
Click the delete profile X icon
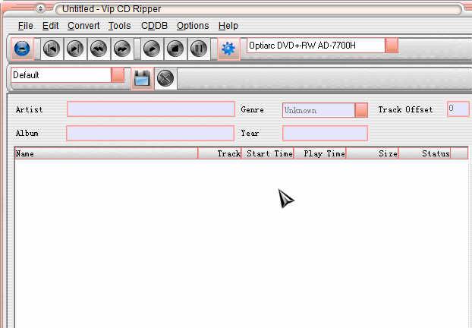coord(165,77)
